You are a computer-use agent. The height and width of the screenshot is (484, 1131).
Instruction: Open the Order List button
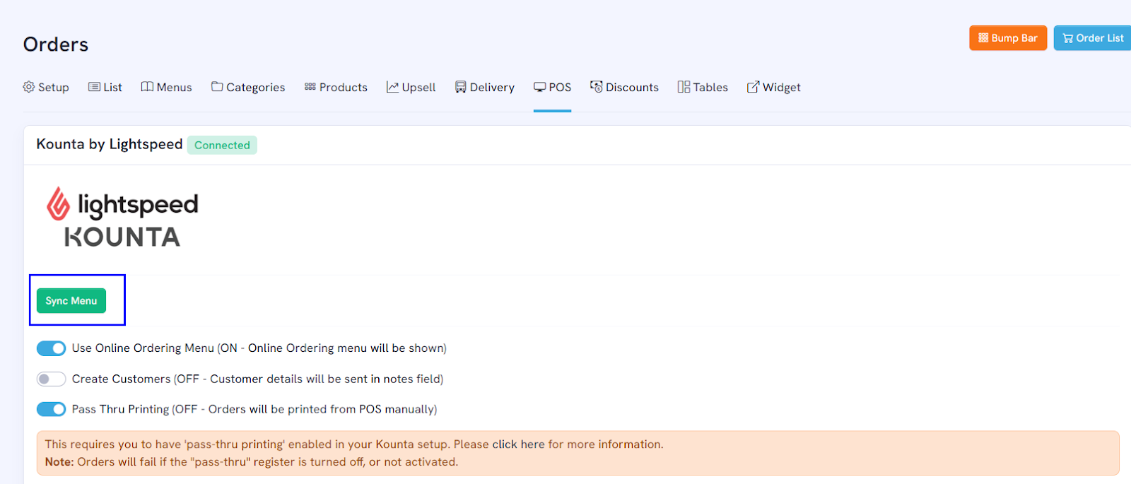point(1093,38)
